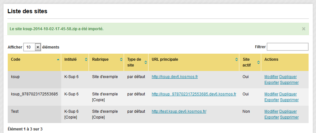Focus the Filtrer search field
316x133 pixels.
(288, 47)
